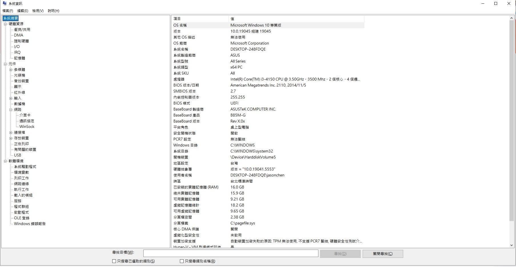
Task: Toggle 只搜尋類別名稱 checkbox
Action: [x=182, y=261]
